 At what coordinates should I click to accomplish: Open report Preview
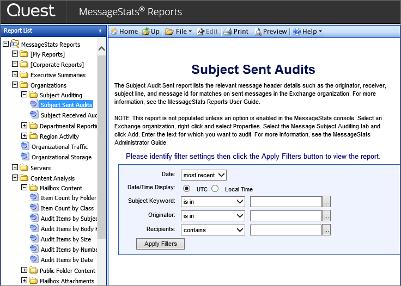pyautogui.click(x=270, y=32)
